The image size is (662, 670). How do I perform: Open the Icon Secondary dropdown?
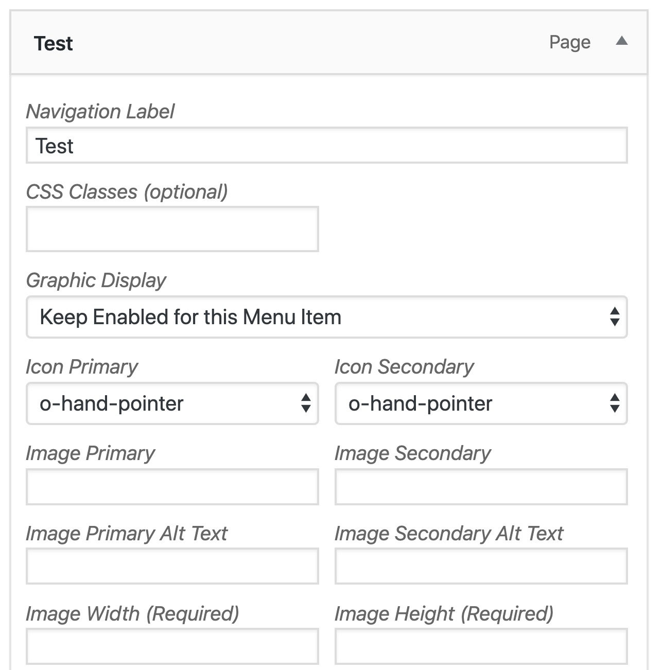coord(481,403)
